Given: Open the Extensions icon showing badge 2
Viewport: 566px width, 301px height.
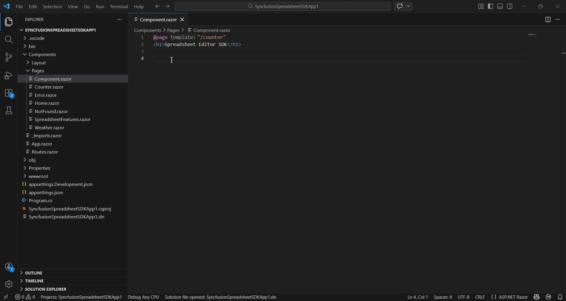Looking at the screenshot, I should [x=9, y=93].
